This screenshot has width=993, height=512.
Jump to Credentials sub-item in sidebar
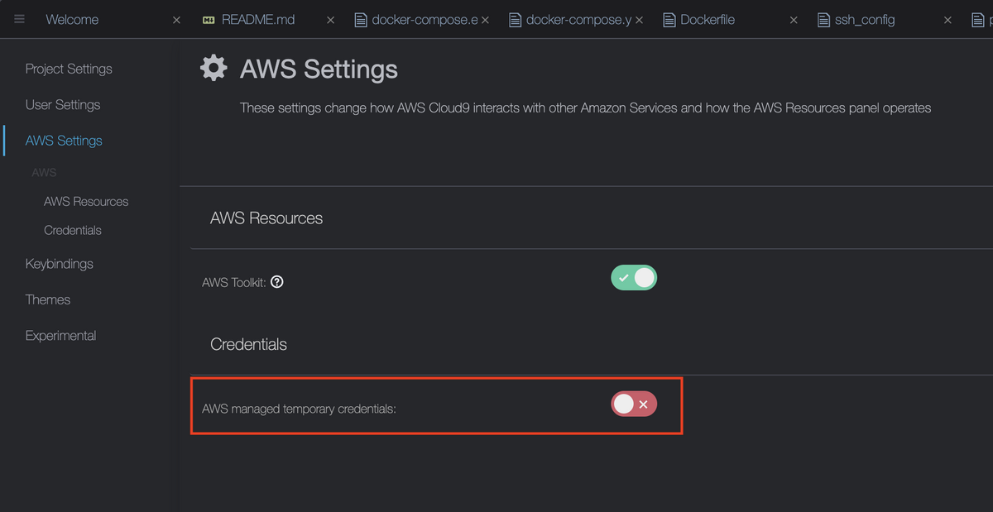73,231
